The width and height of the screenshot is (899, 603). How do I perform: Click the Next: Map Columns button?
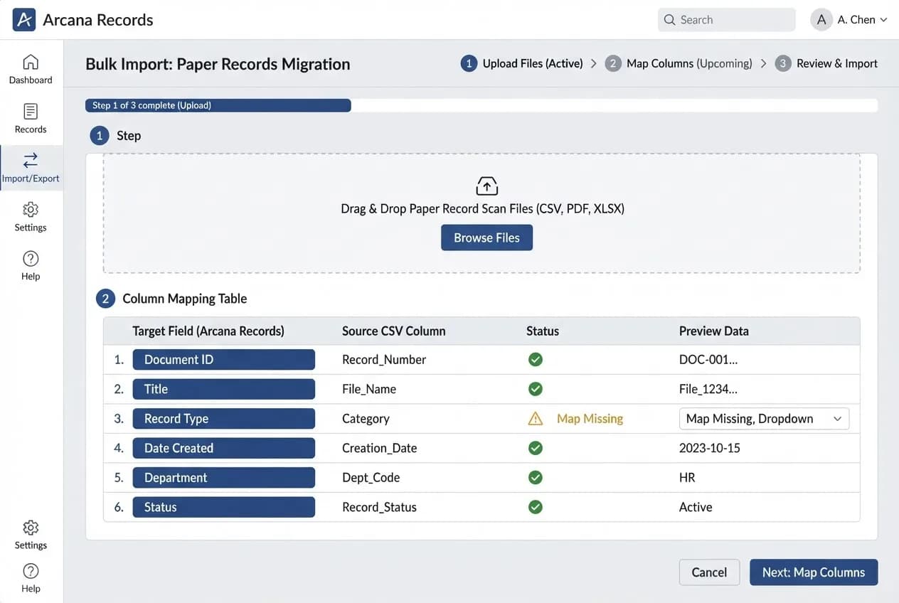click(x=814, y=572)
